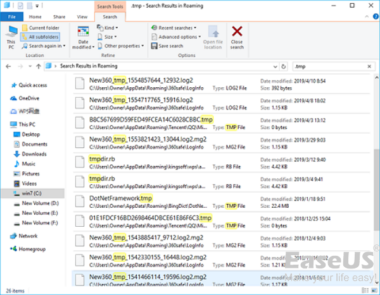Open Help with the question mark icon
The height and width of the screenshot is (295, 380).
376,16
